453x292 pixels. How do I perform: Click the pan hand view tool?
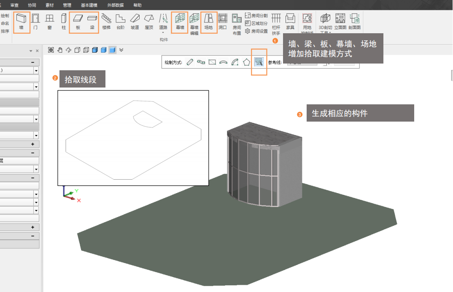[59, 50]
